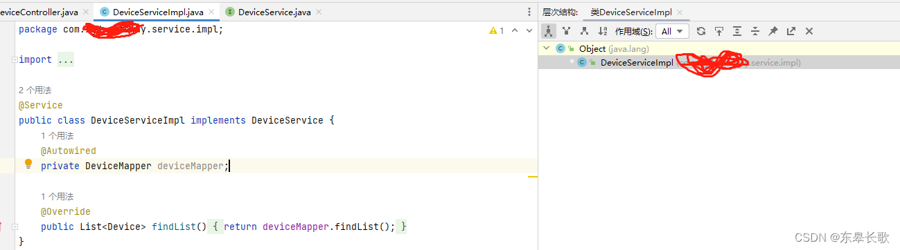Expand the folded findList method
Screen dimensions: 900x250
(15, 227)
